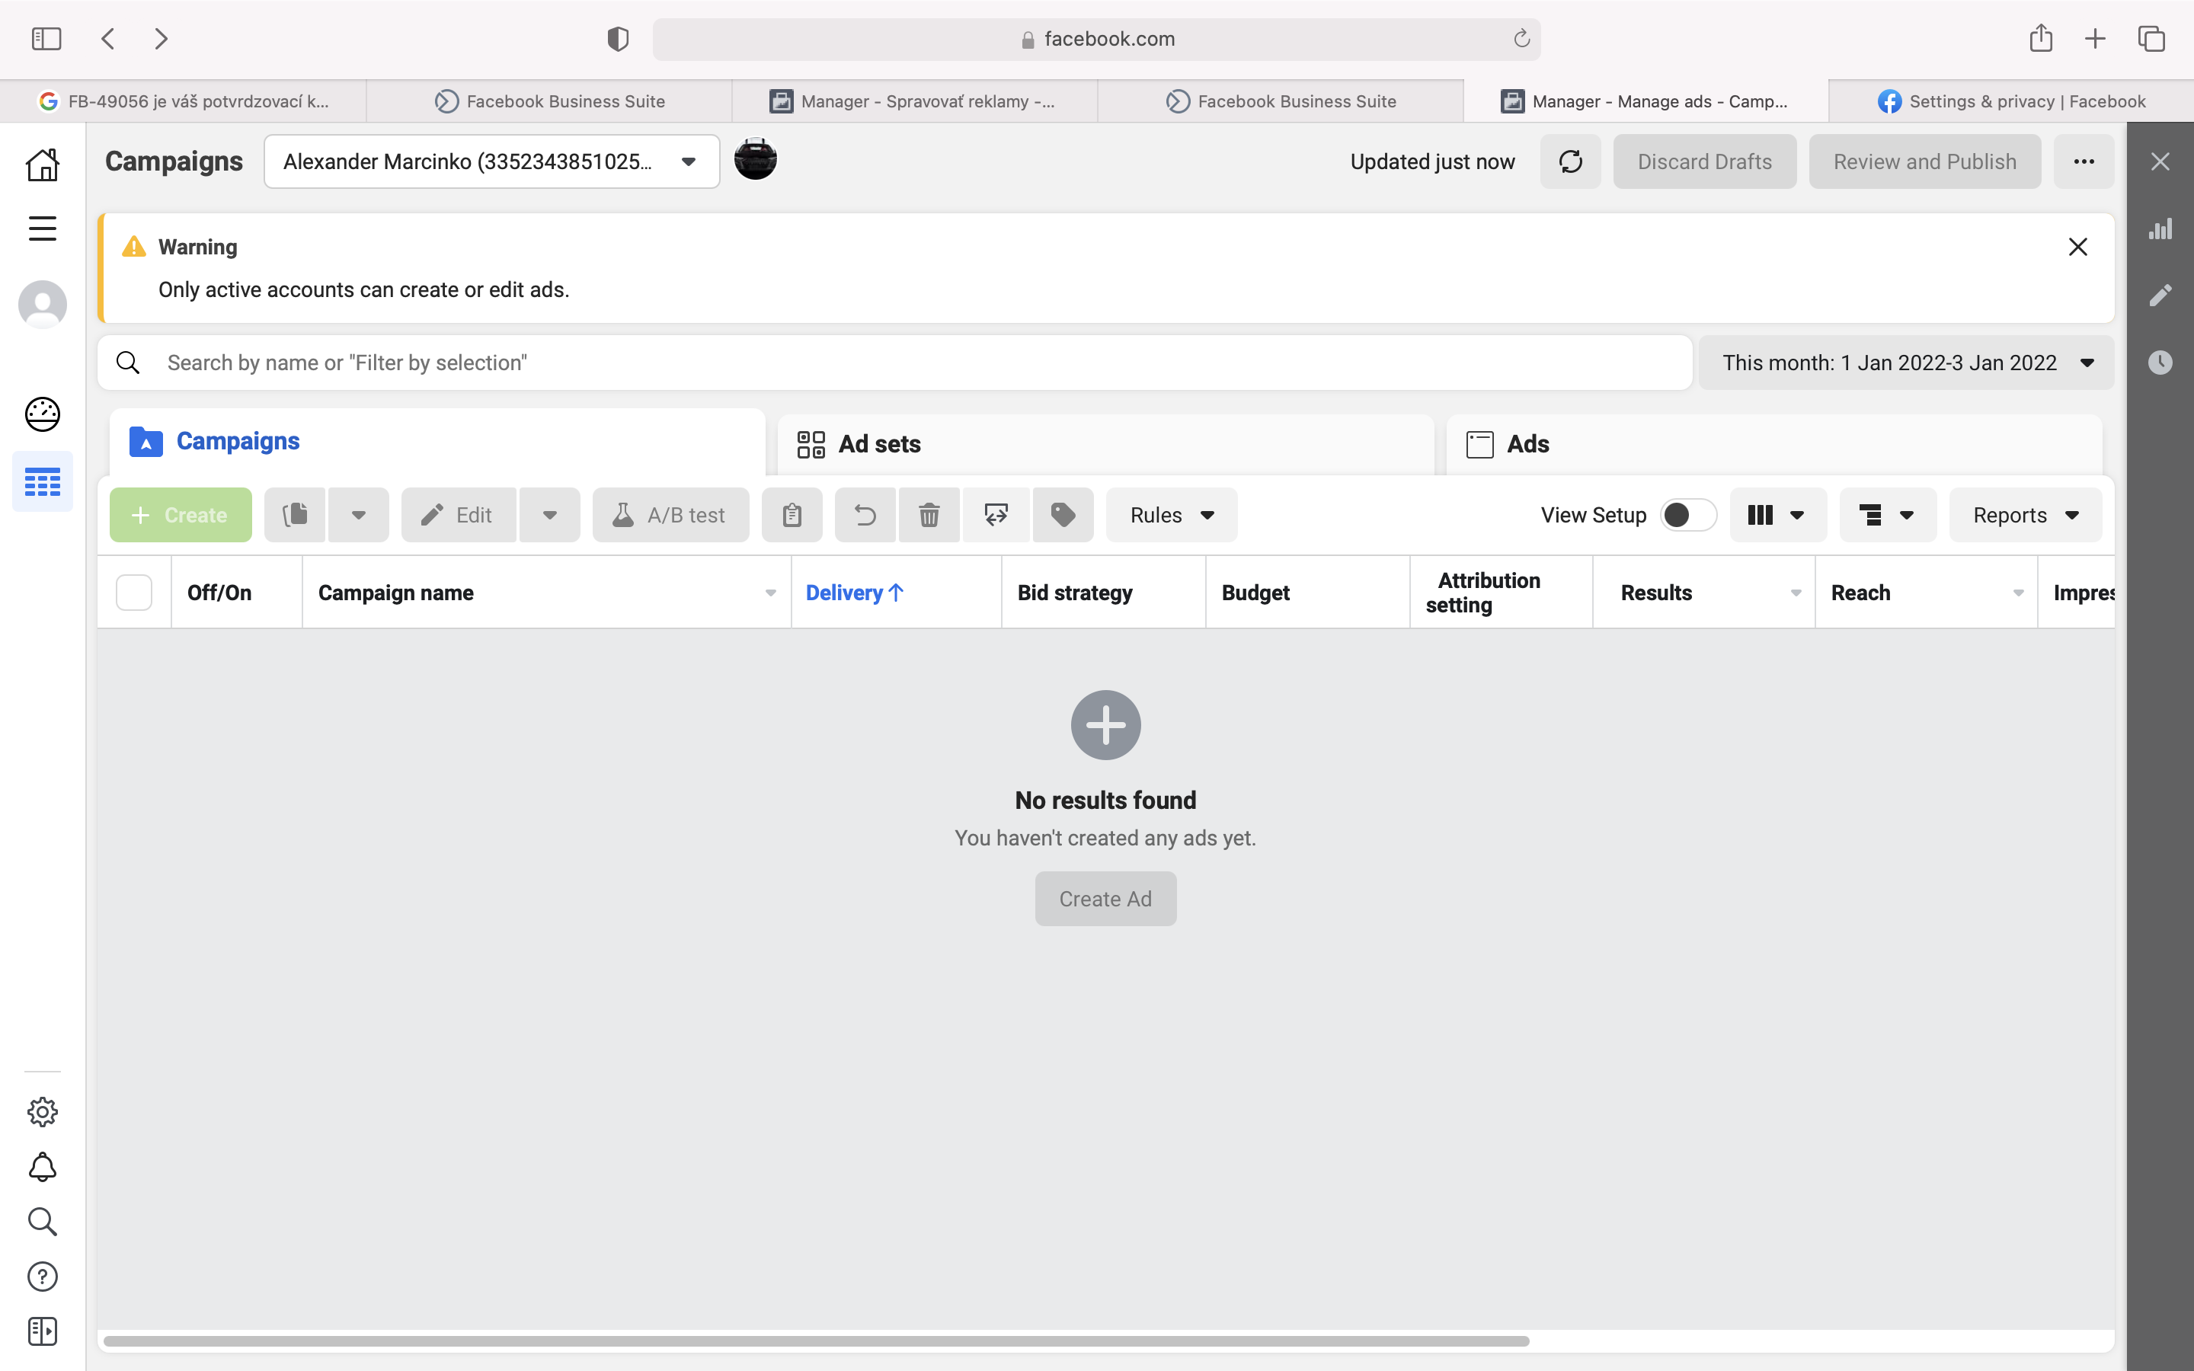The width and height of the screenshot is (2194, 1371).
Task: Select the Campaigns table grid icon
Action: 43,481
